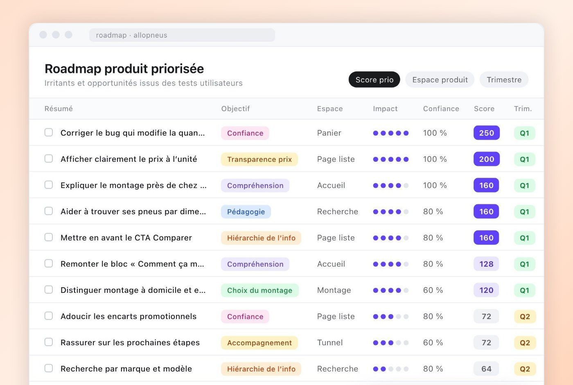Check the Distinguer montage à domicile checkbox
Viewport: 573px width, 385px height.
(x=49, y=290)
